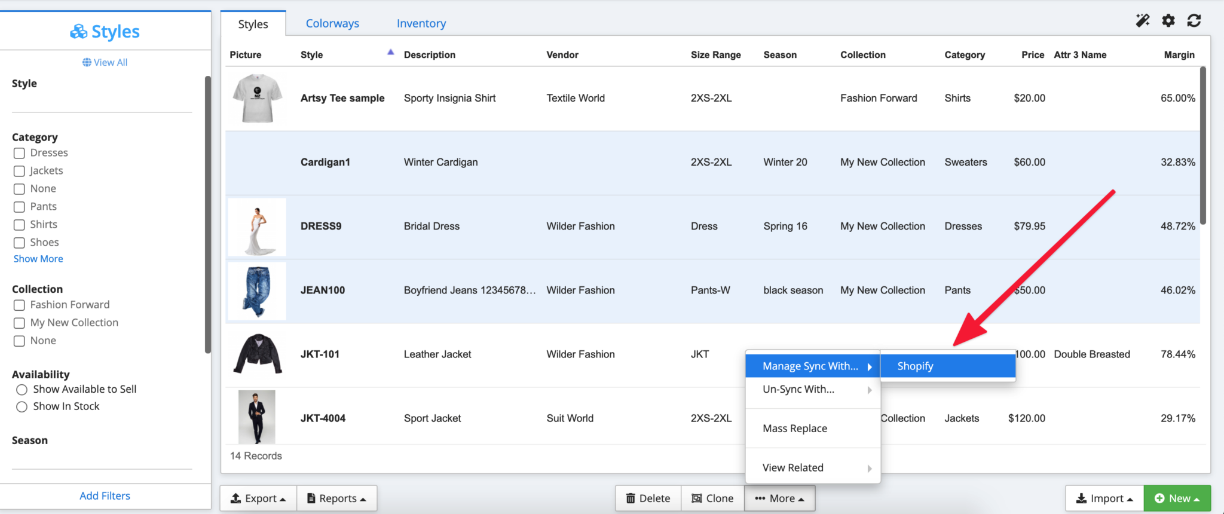
Task: Open settings with the gear icon
Action: point(1168,21)
